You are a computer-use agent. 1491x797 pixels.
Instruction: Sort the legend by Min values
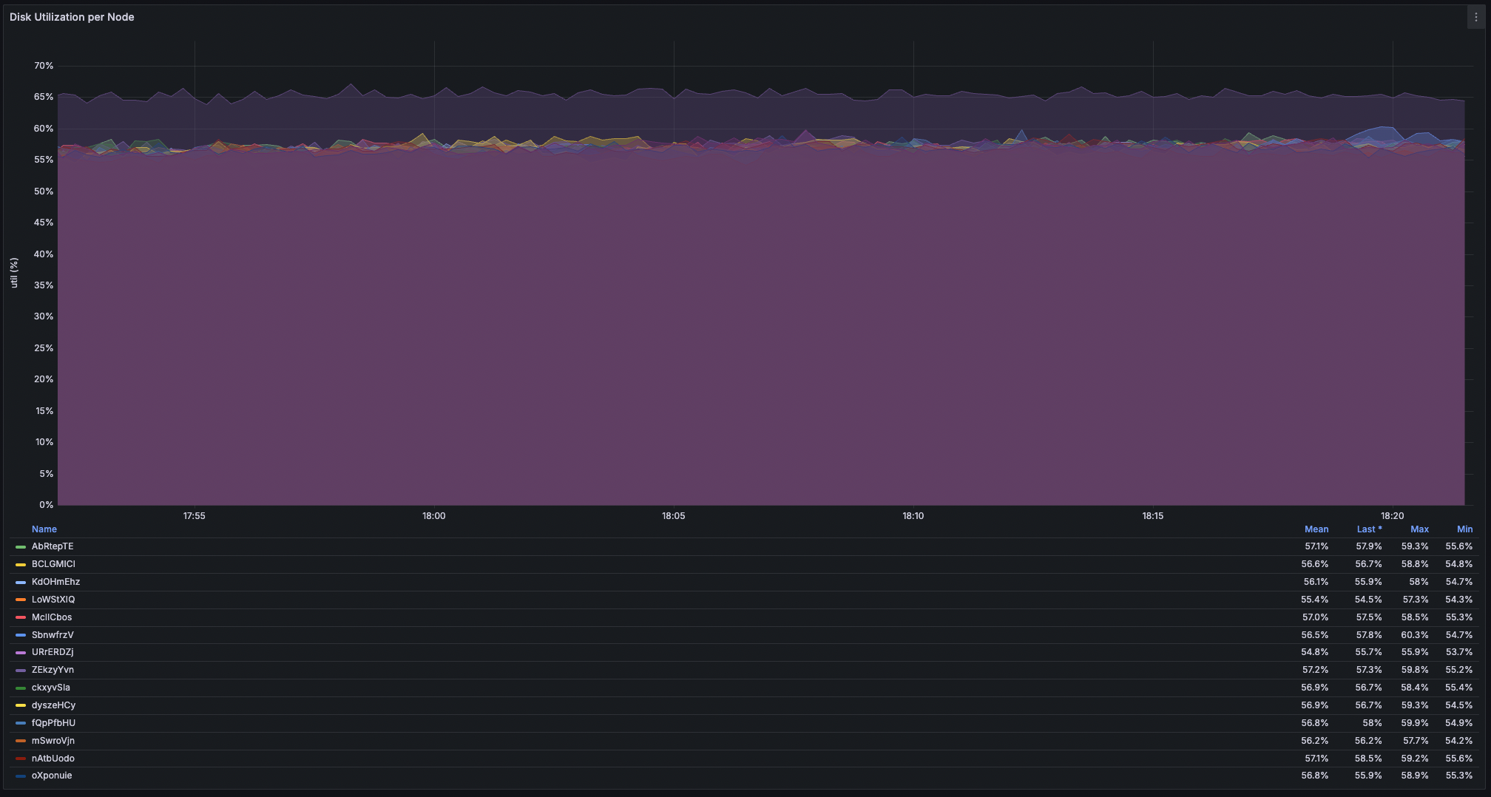pos(1464,529)
